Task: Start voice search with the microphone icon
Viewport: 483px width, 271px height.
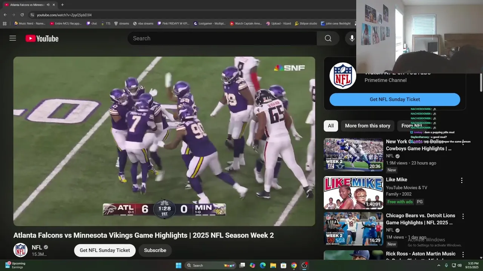Action: [352, 38]
